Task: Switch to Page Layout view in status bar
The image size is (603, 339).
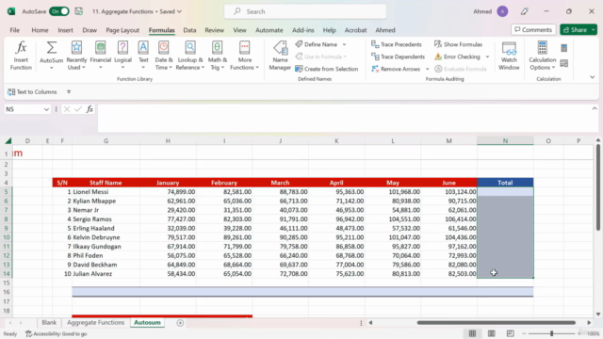Action: point(492,333)
